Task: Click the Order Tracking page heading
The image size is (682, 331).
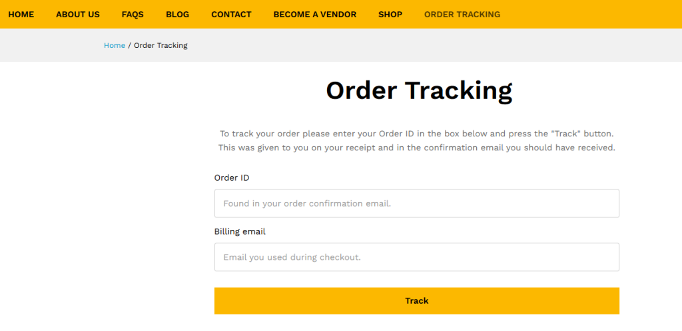Action: tap(419, 90)
